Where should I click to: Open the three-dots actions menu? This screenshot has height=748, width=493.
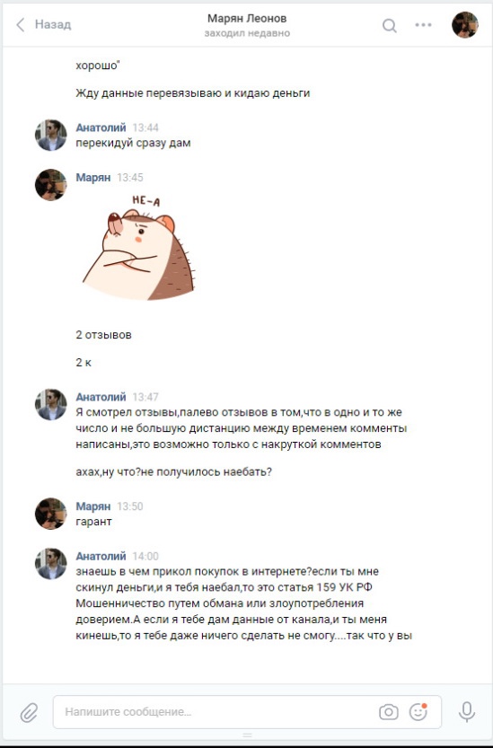(423, 25)
